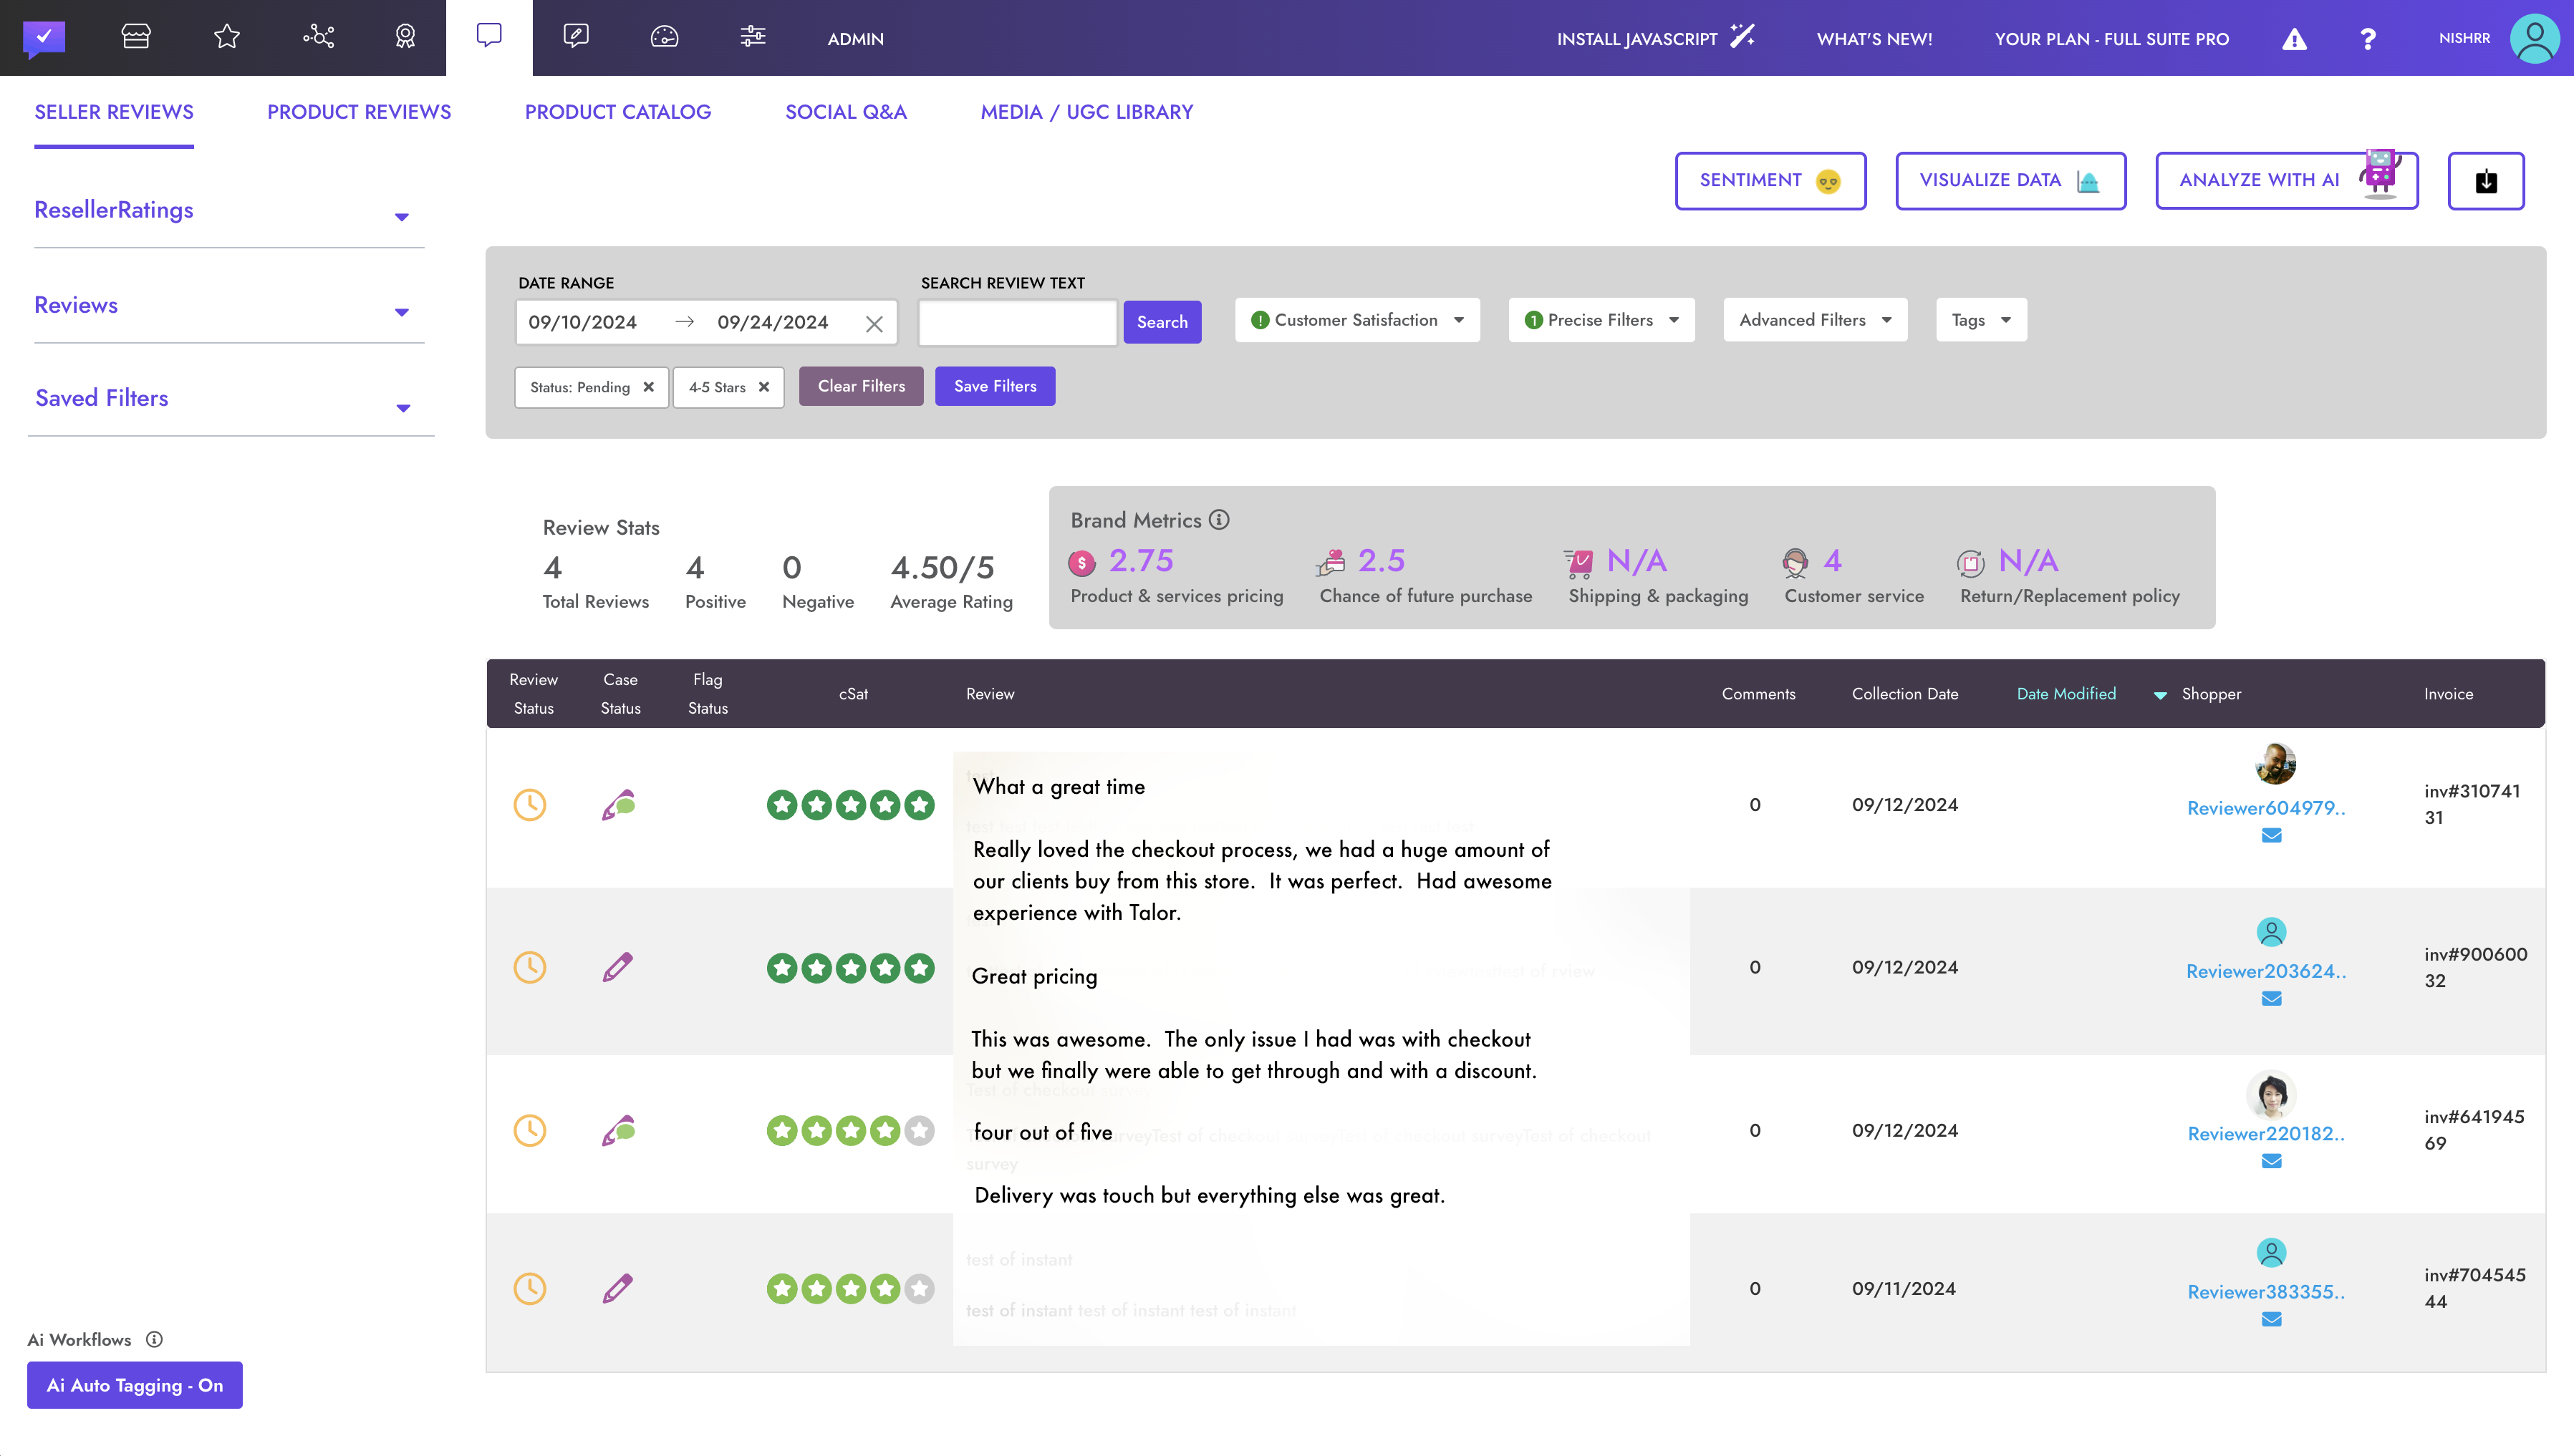Click email envelope icon under Reviewer383355
2574x1456 pixels.
2271,1320
